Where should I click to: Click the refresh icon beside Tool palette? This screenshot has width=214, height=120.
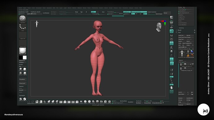(x=194, y=32)
